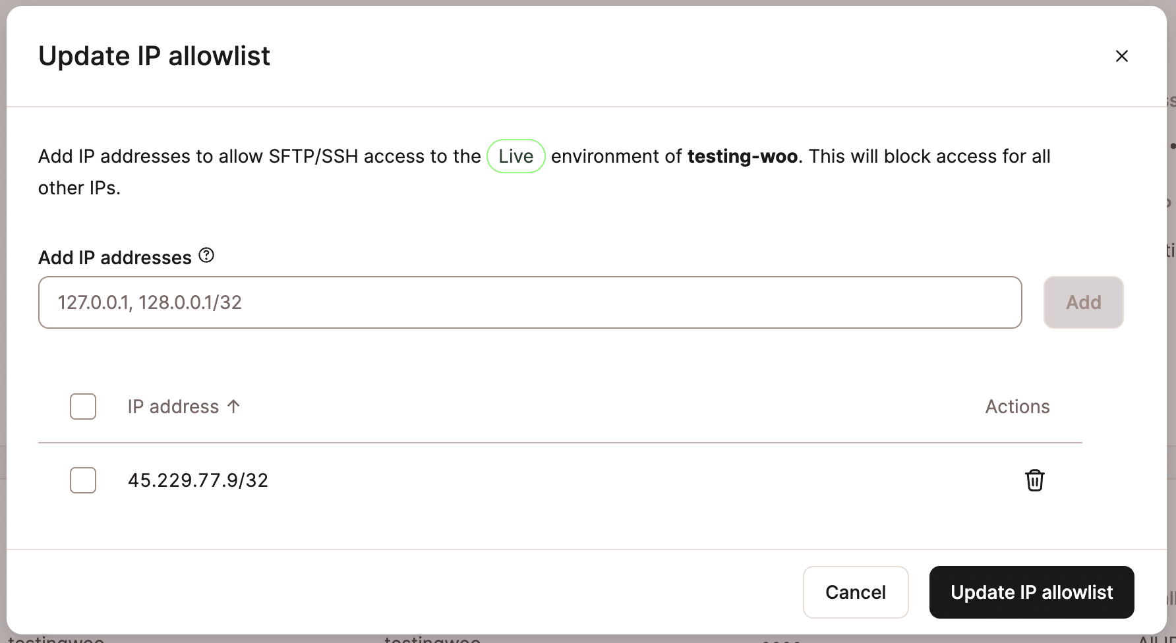Close the Update IP allowlist dialog
This screenshot has width=1176, height=643.
(x=1121, y=56)
